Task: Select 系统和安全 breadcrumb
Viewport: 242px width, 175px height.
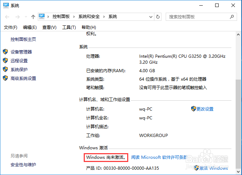Action: [x=89, y=17]
